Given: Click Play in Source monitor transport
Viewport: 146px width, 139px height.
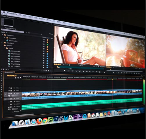Looking at the screenshot, I should coord(90,72).
